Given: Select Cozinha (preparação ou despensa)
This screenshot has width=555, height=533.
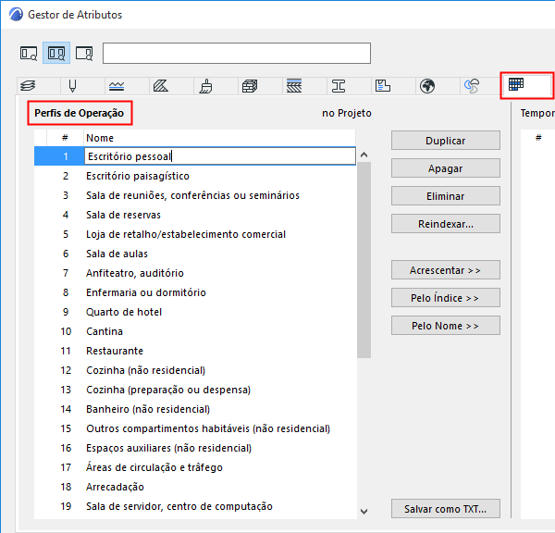Looking at the screenshot, I should coord(195,390).
